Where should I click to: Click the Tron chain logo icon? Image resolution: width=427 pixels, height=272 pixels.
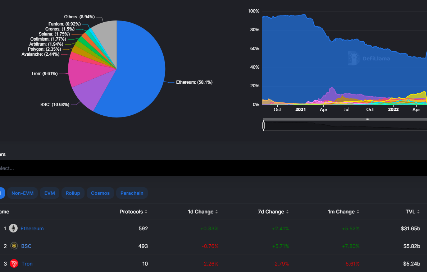click(x=14, y=264)
